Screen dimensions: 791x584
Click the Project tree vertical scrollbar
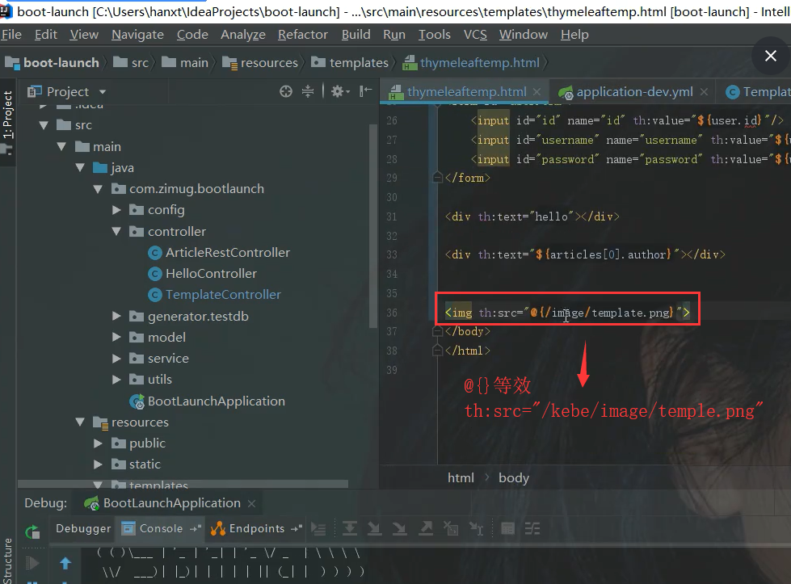pyautogui.click(x=373, y=226)
